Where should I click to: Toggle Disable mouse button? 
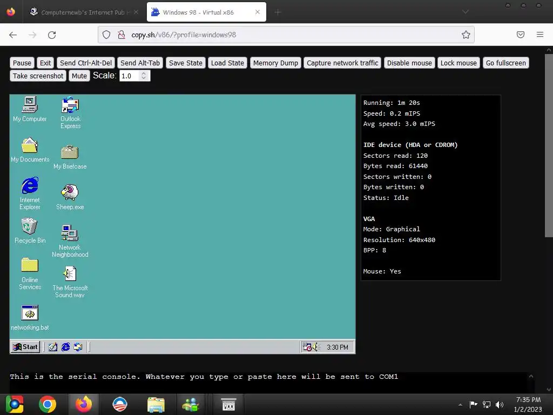click(409, 63)
